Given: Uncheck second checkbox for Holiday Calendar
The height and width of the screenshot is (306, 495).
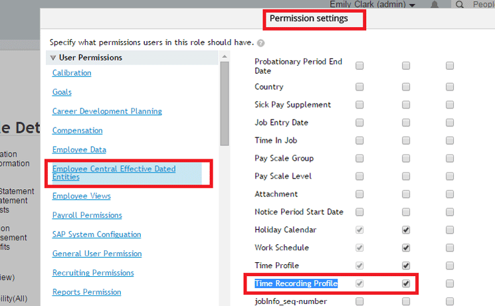Looking at the screenshot, I should click(x=406, y=230).
